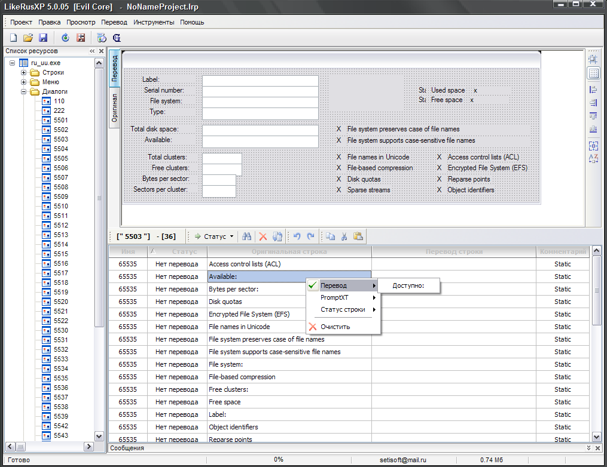Viewport: 607px width, 467px height.
Task: Open the PromptXT submenu
Action: click(x=343, y=297)
